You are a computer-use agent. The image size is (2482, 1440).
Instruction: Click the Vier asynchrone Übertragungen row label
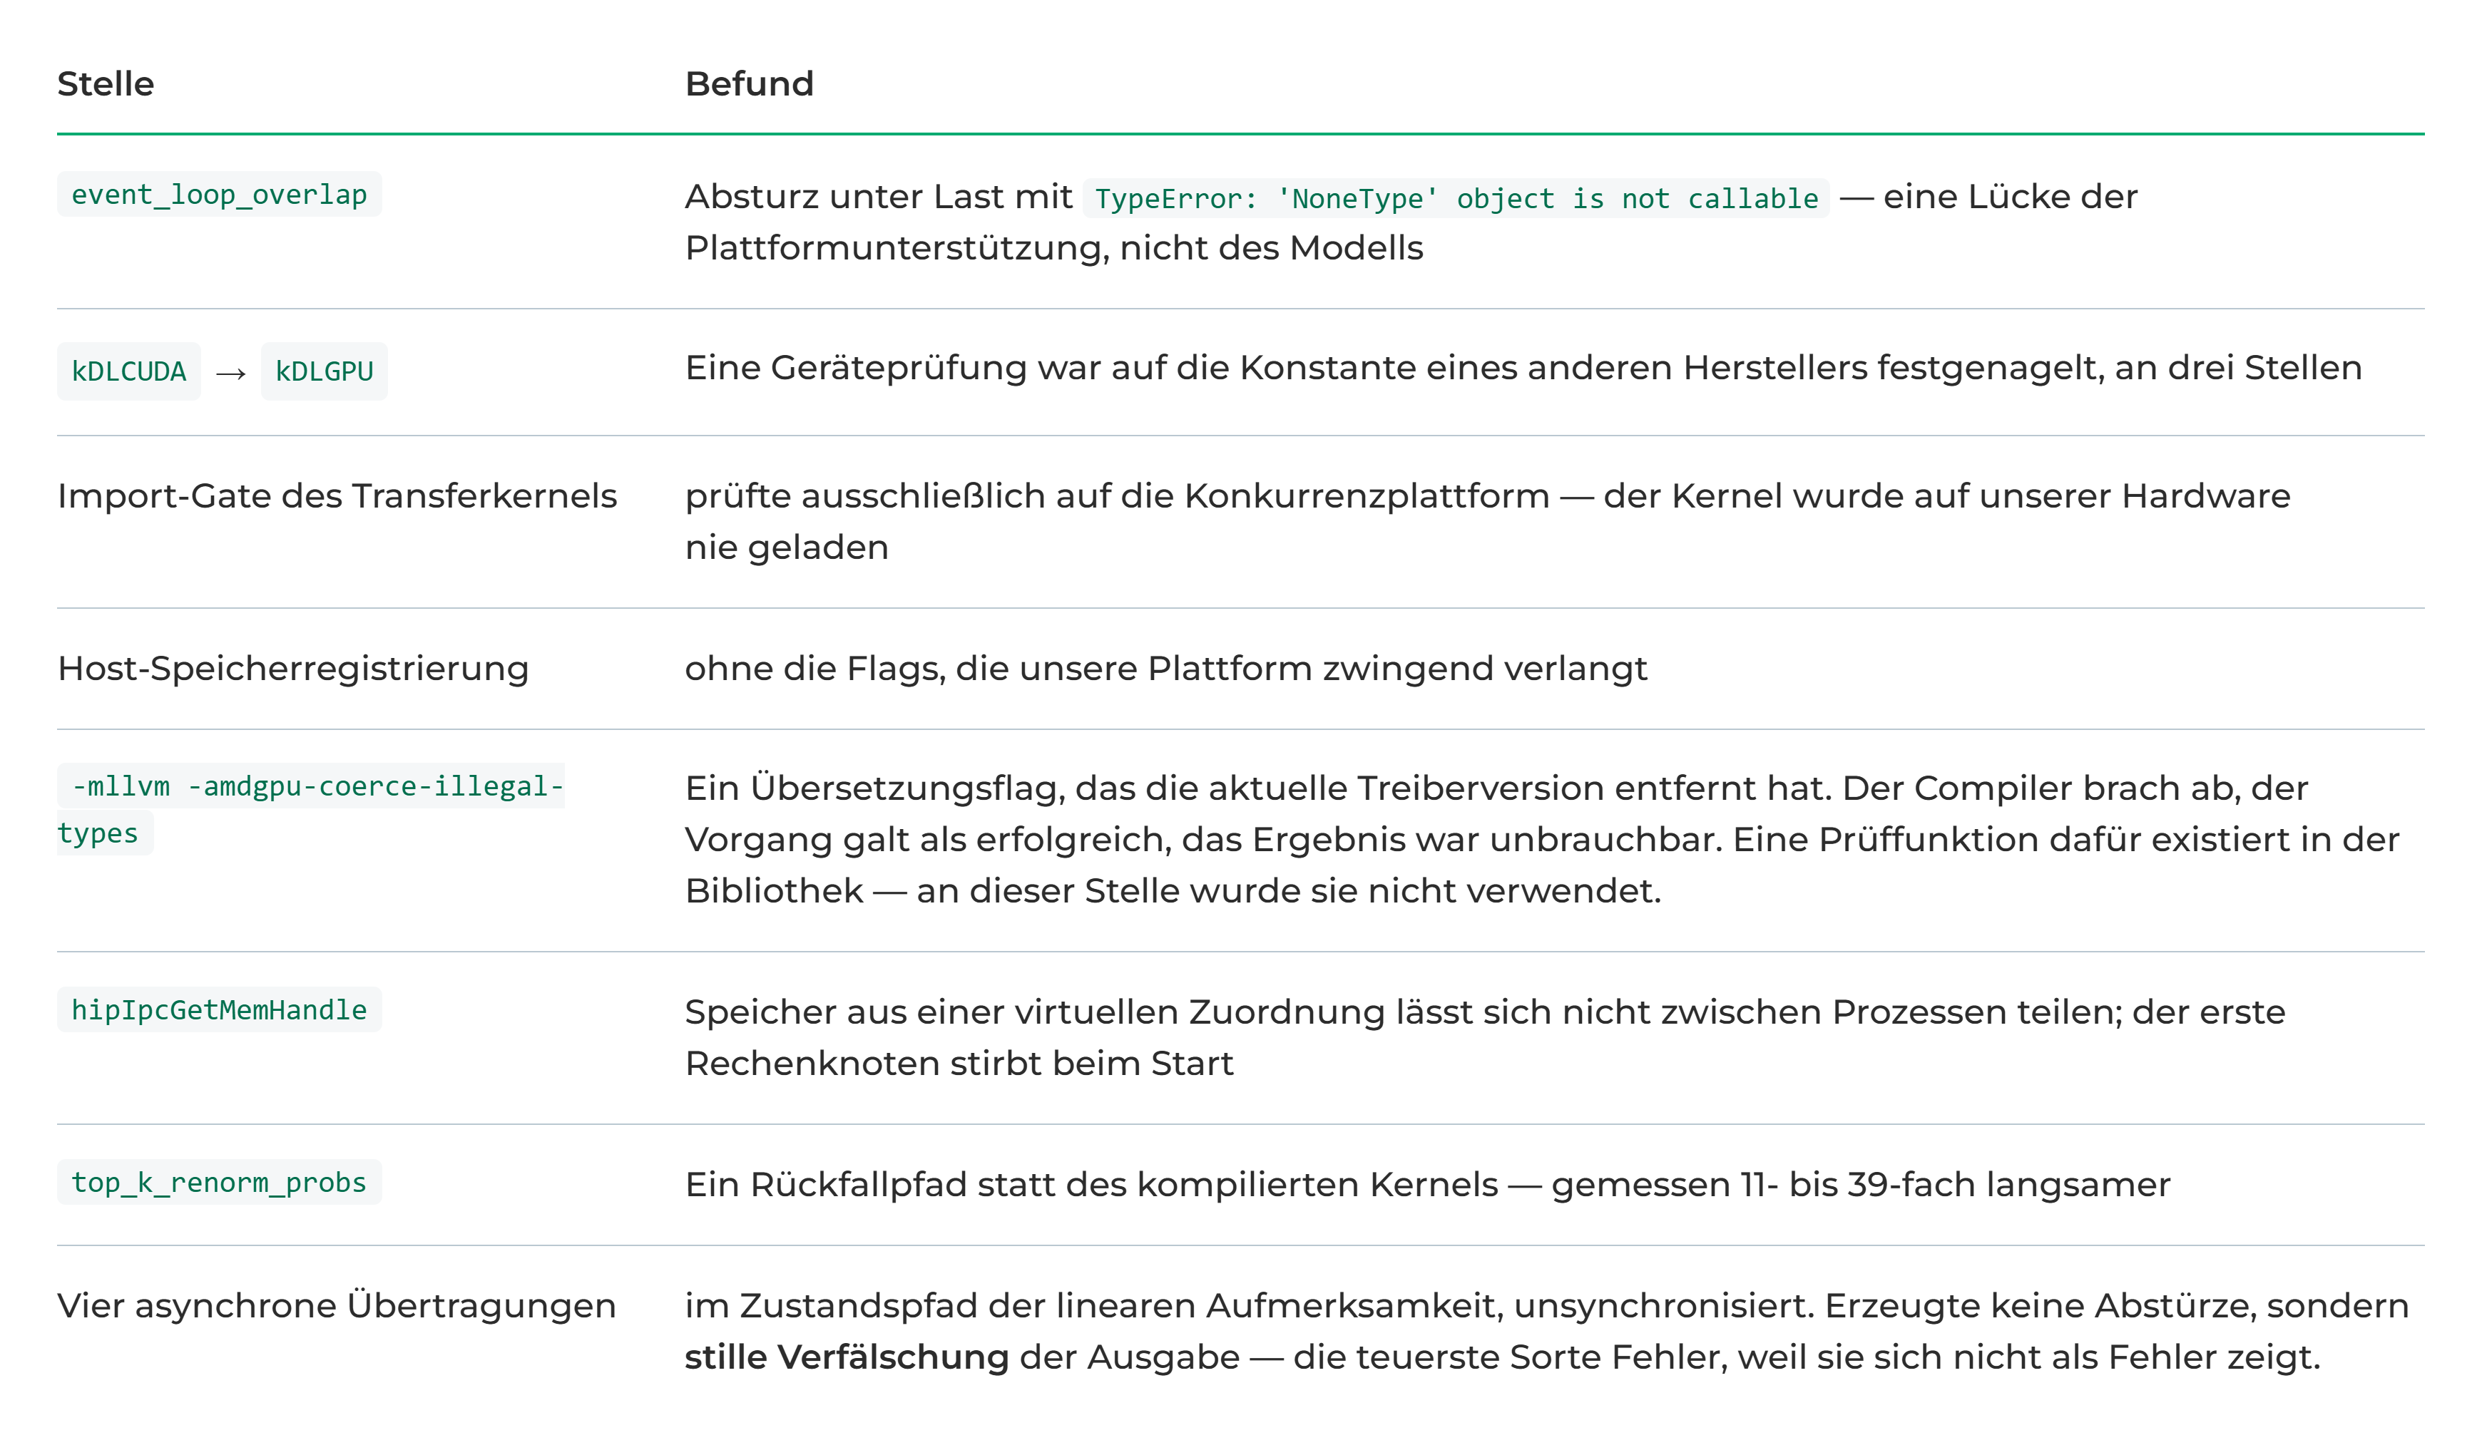[337, 1306]
